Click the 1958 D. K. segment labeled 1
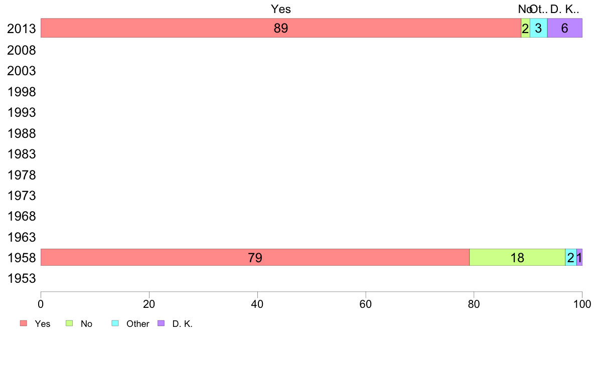This screenshot has width=596, height=369. 579,257
